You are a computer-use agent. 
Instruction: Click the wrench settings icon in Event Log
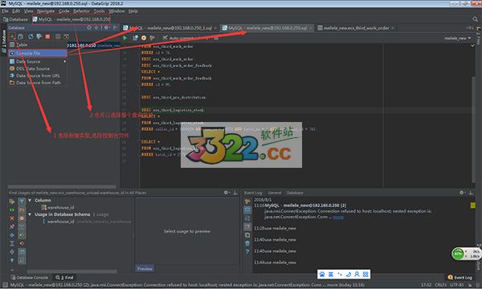[247, 201]
